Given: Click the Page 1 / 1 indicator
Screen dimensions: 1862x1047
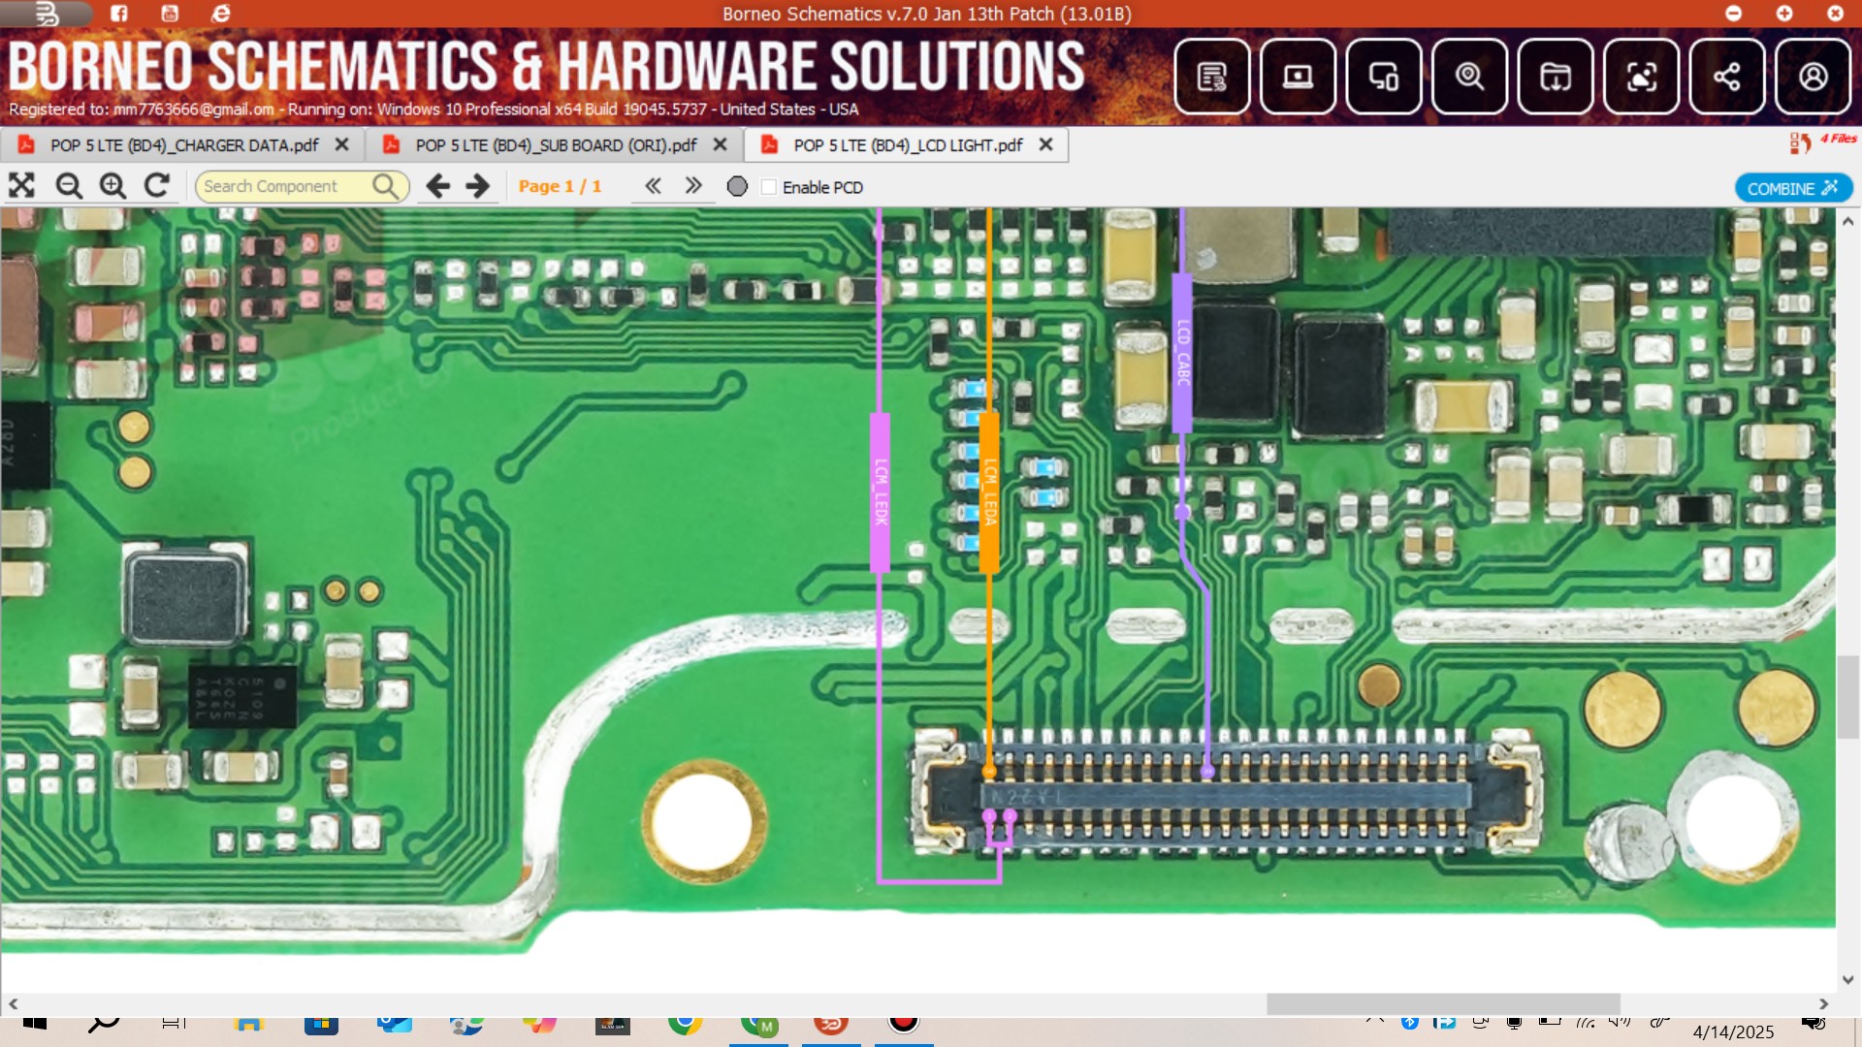Looking at the screenshot, I should point(560,186).
